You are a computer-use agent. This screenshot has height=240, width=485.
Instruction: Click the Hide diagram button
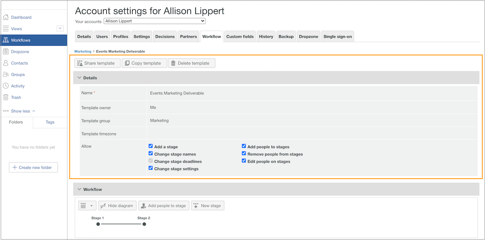click(117, 205)
